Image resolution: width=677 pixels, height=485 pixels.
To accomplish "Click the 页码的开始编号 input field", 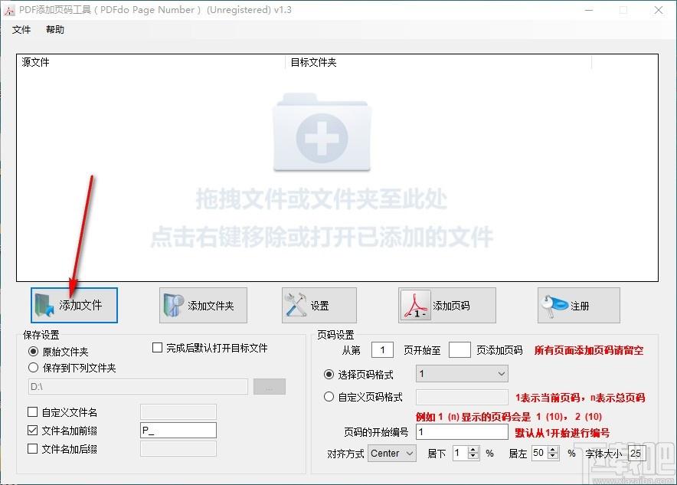I will point(461,432).
